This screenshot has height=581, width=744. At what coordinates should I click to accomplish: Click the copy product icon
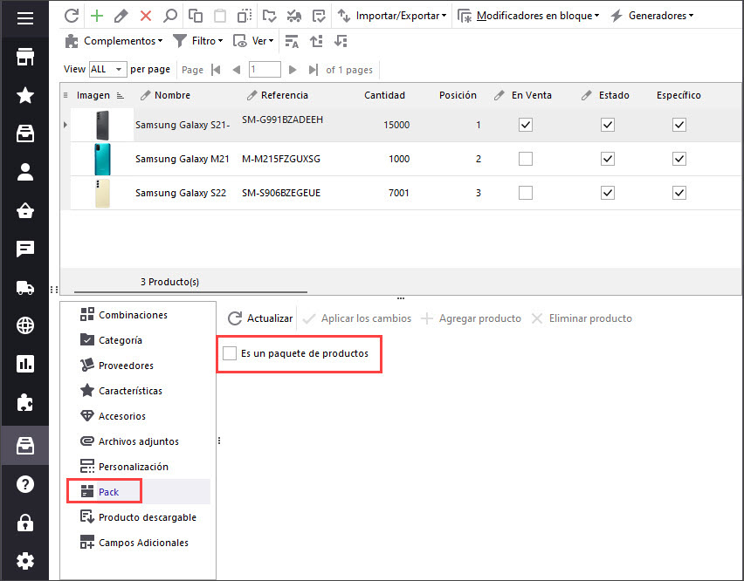[x=196, y=16]
